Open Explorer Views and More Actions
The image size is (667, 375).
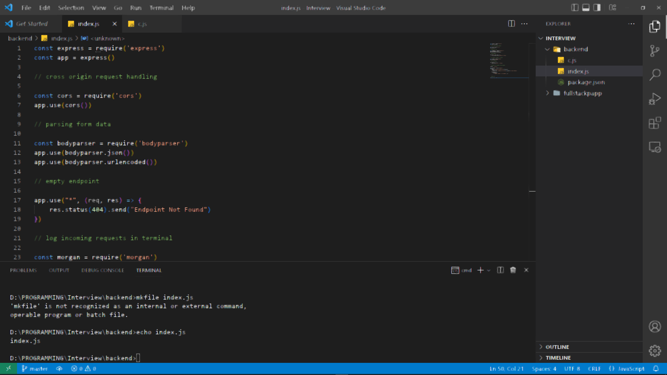pos(632,24)
